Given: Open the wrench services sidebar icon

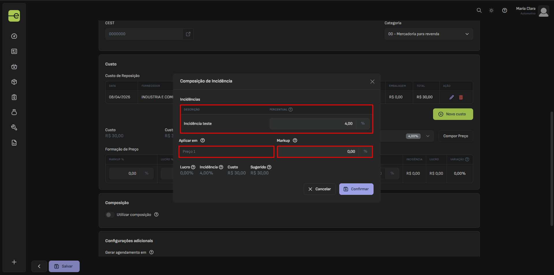Looking at the screenshot, I should [x=14, y=127].
